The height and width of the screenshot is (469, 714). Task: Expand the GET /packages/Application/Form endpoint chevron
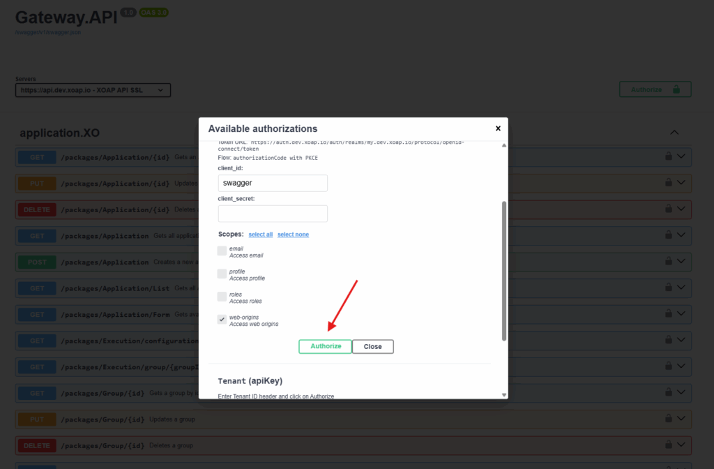[x=681, y=314]
